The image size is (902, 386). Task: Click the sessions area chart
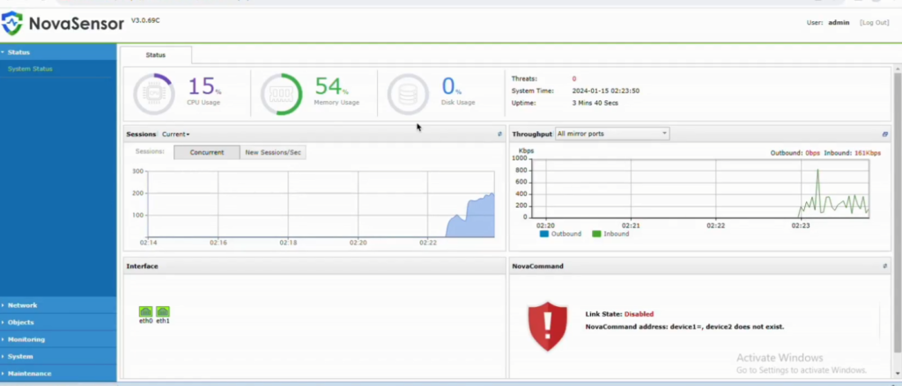click(321, 204)
